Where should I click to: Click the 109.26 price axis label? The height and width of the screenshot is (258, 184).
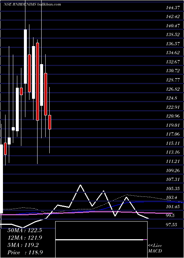173,170
